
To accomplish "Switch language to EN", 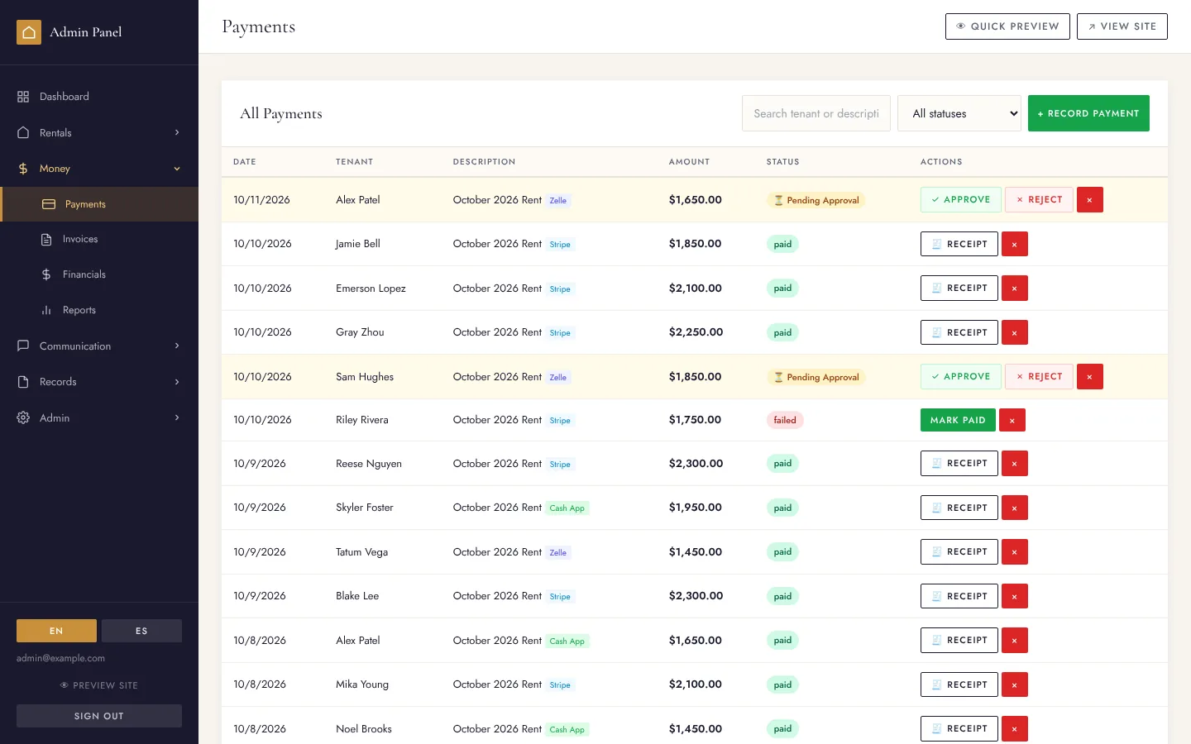I will pos(56,631).
